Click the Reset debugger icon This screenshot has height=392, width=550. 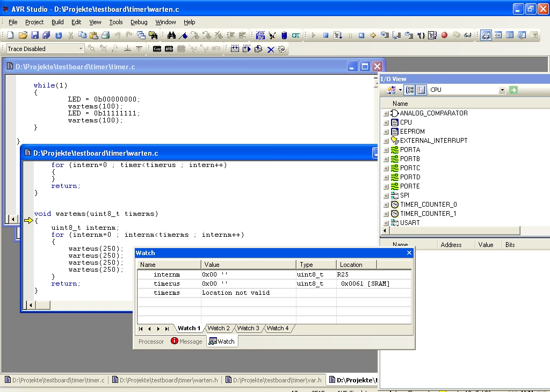coord(361,35)
